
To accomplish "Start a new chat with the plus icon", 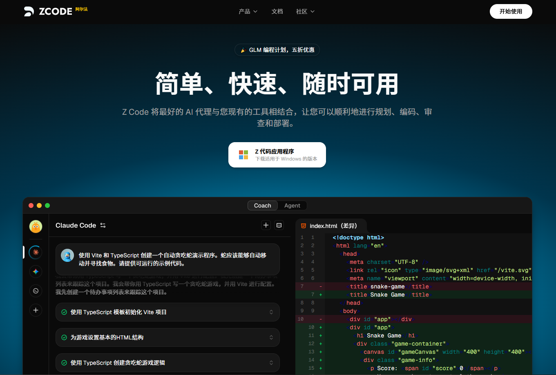I will (x=266, y=225).
